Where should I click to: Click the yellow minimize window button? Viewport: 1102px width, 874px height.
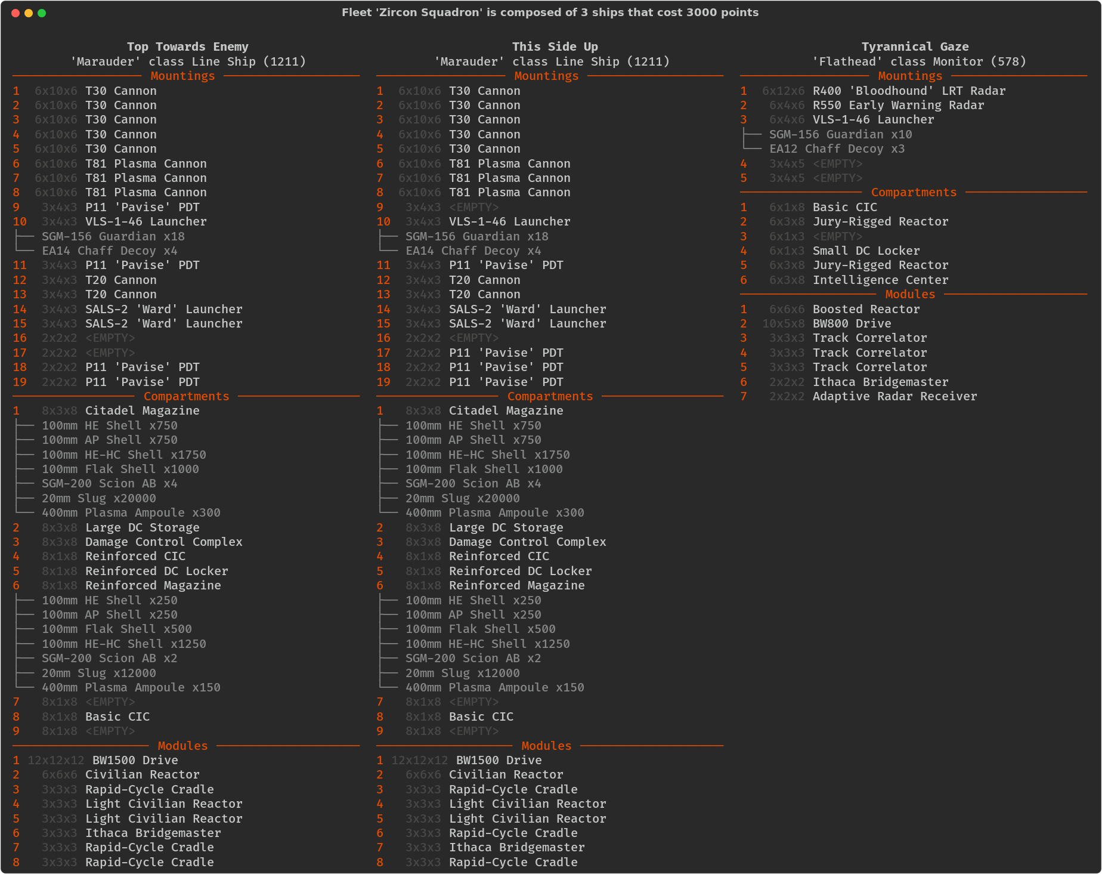29,13
